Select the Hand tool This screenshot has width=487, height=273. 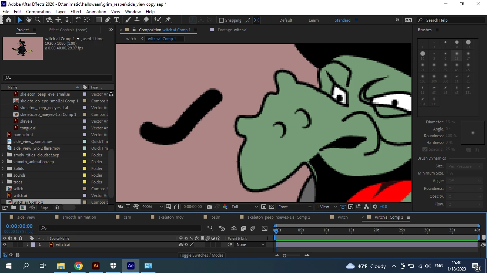pos(29,20)
